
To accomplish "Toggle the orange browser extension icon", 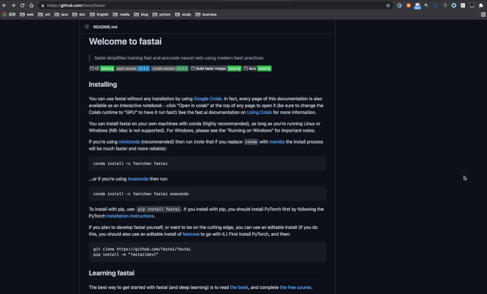I will click(x=408, y=5).
